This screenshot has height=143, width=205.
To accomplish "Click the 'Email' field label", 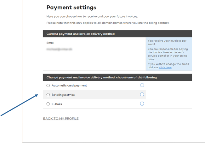I will (x=50, y=43).
